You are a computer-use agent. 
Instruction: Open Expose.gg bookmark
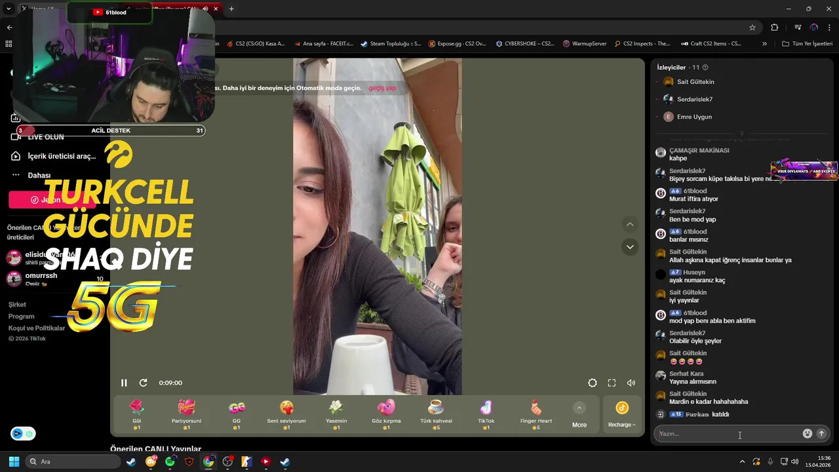pyautogui.click(x=457, y=44)
